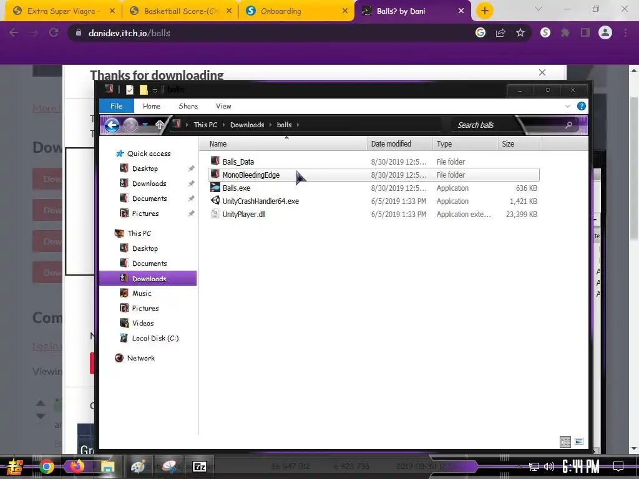Image resolution: width=639 pixels, height=479 pixels.
Task: Expand the Downloads breadcrumb arrow
Action: [271, 125]
